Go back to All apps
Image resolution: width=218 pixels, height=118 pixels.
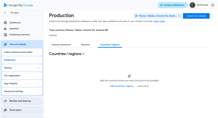tap(22, 13)
